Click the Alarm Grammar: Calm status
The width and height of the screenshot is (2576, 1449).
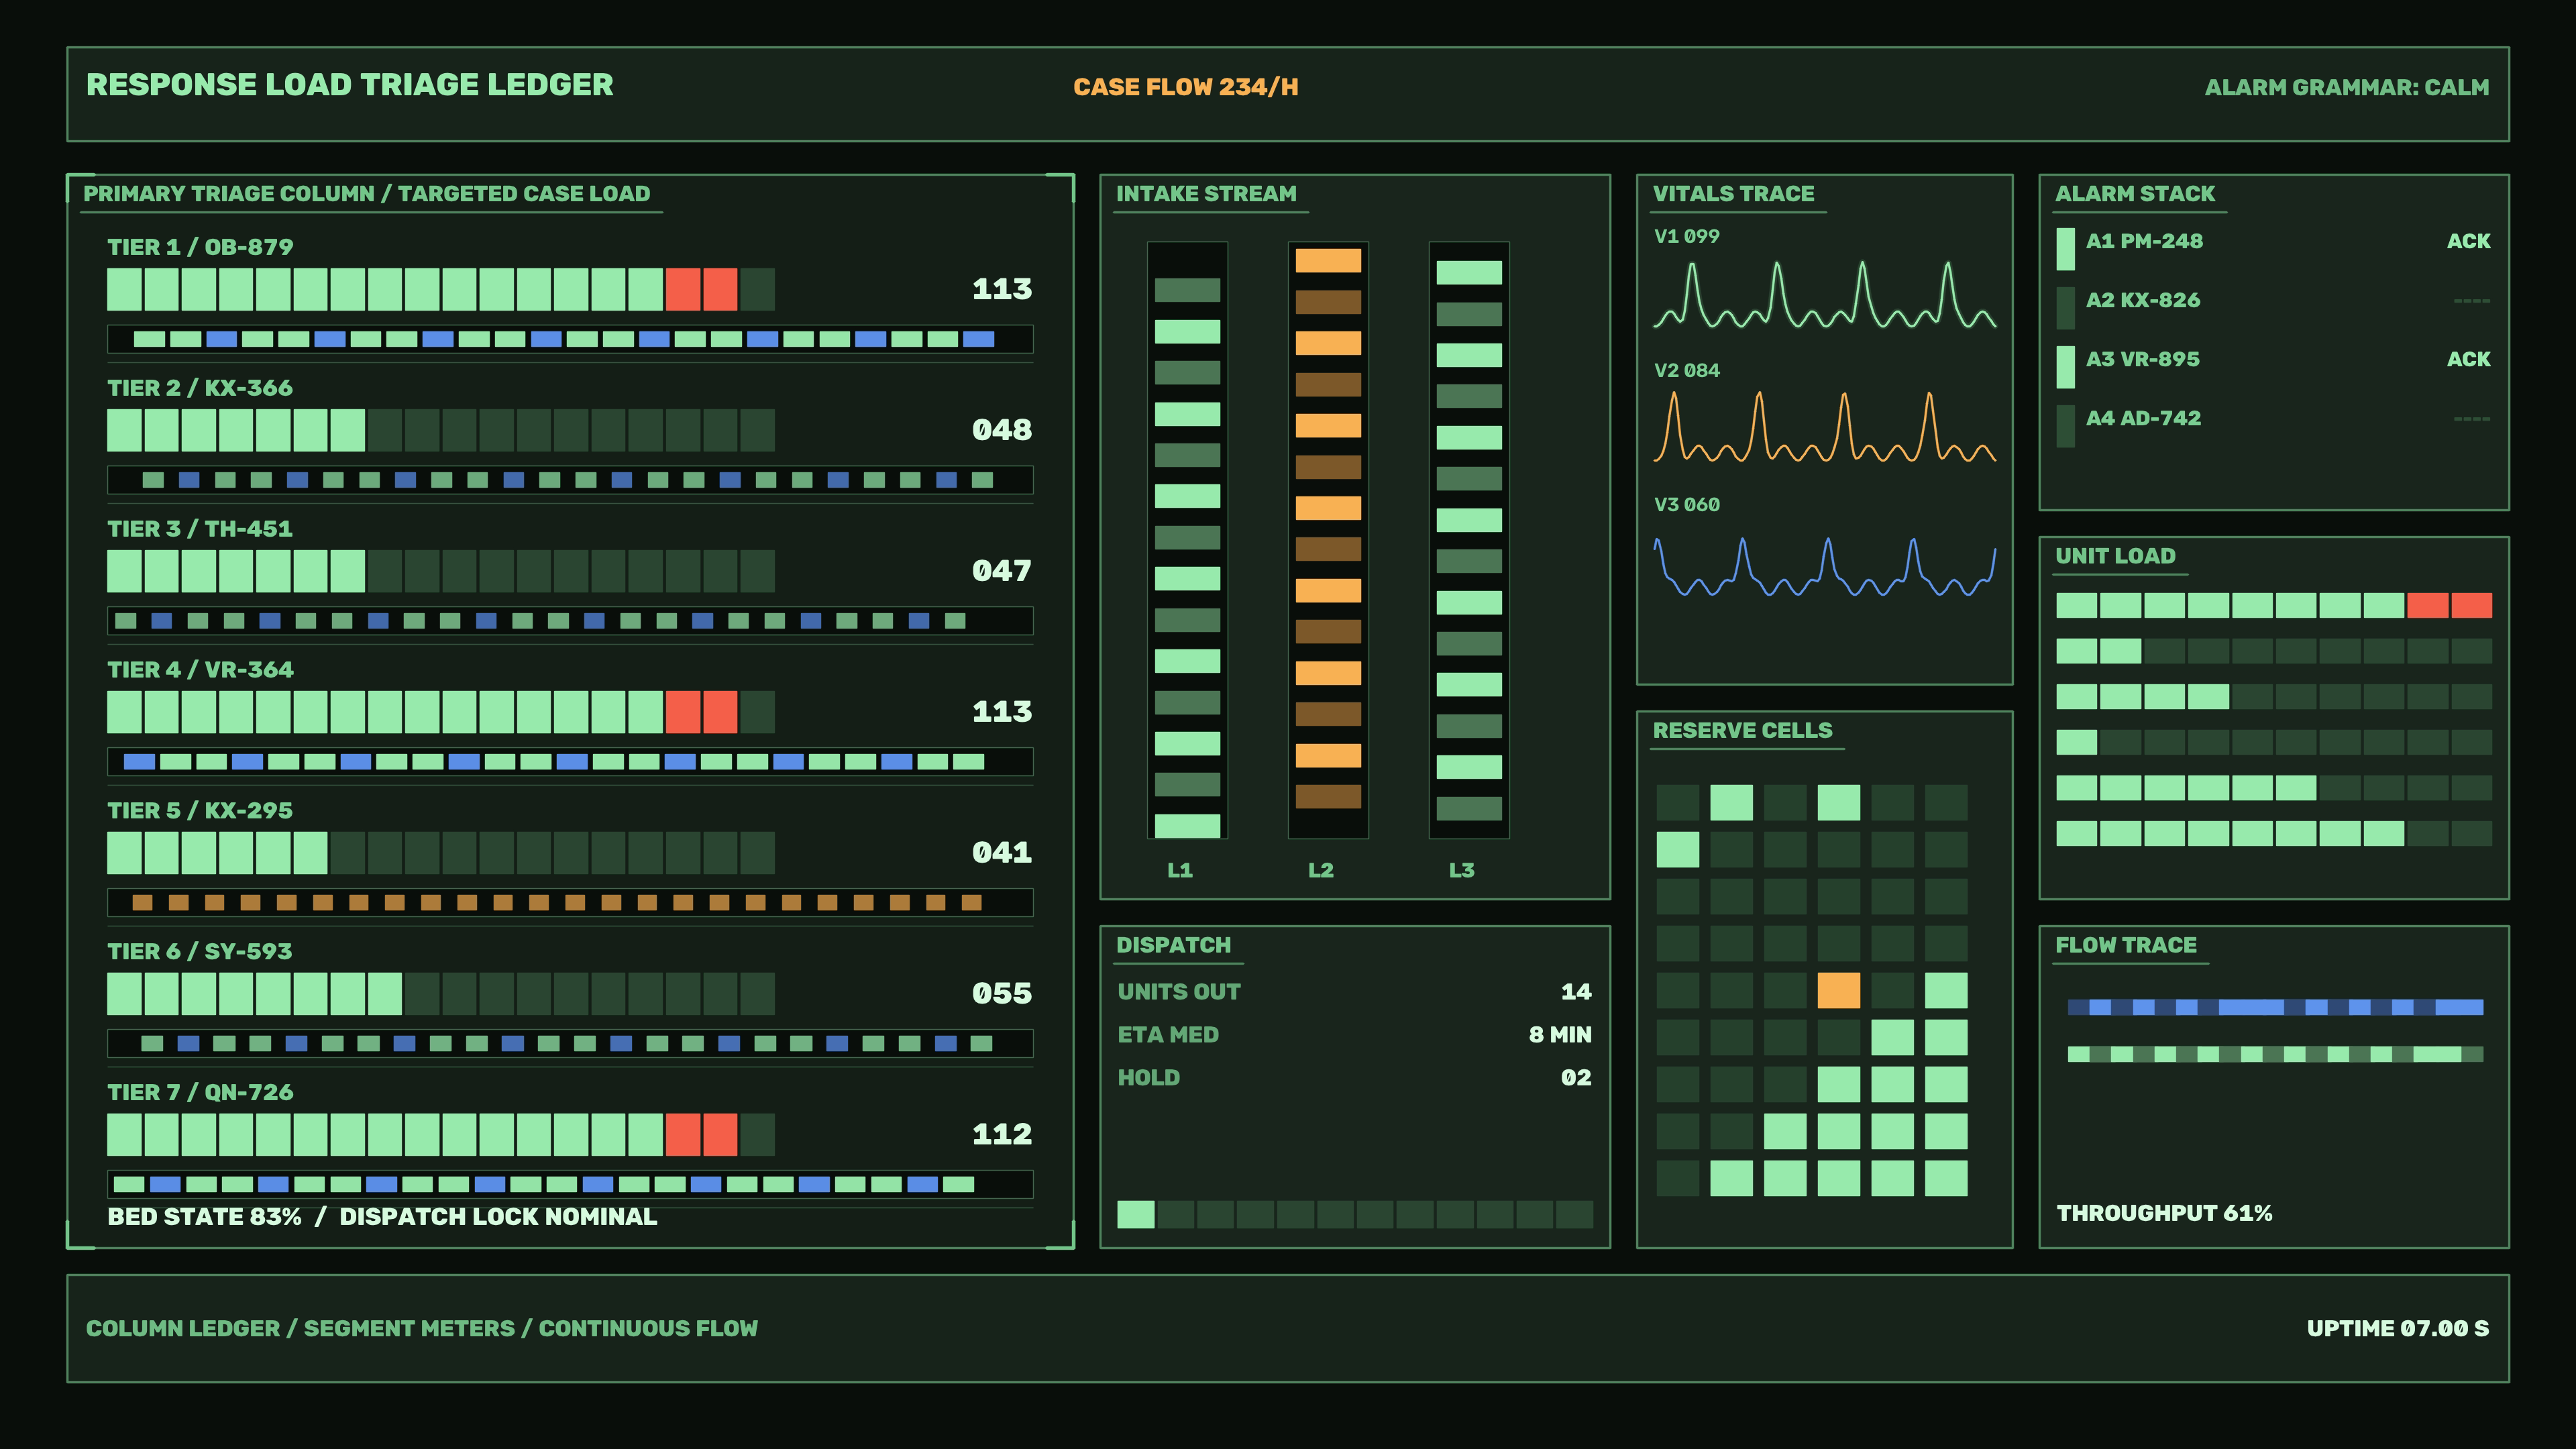click(x=2346, y=88)
